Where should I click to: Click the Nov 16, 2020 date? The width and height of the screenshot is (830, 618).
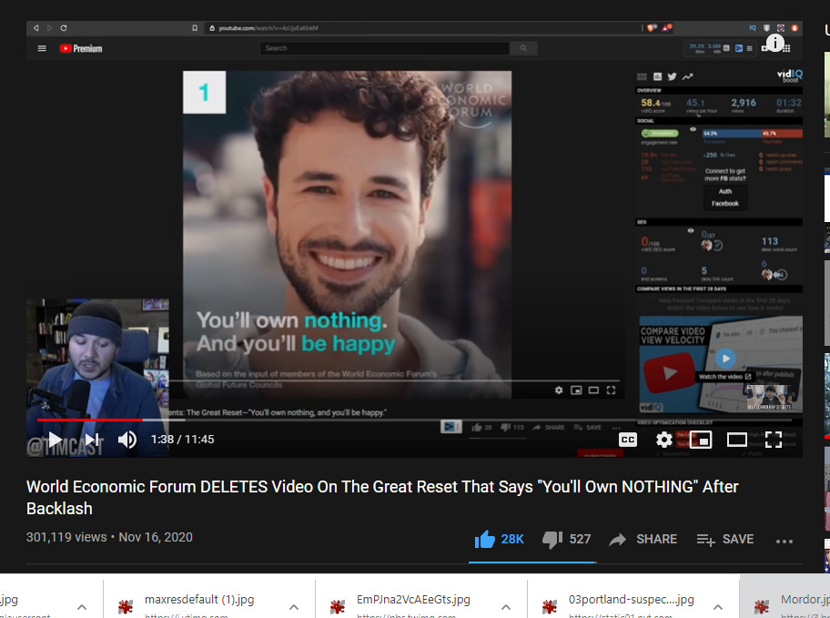pos(156,537)
